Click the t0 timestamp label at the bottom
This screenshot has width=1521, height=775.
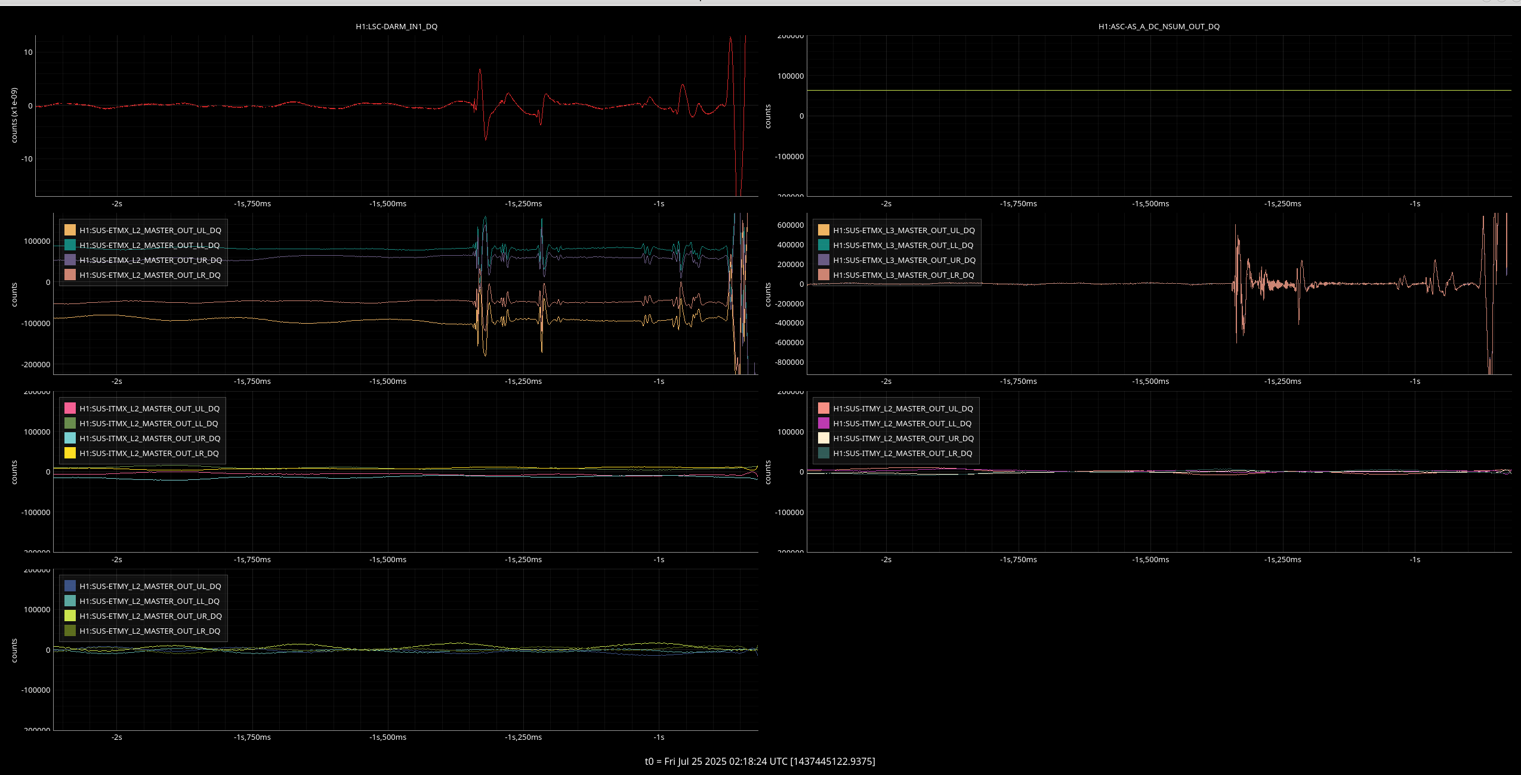pyautogui.click(x=760, y=761)
